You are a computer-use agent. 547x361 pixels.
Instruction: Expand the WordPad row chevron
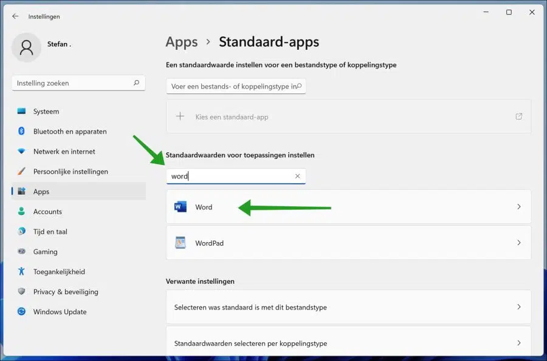pyautogui.click(x=519, y=243)
